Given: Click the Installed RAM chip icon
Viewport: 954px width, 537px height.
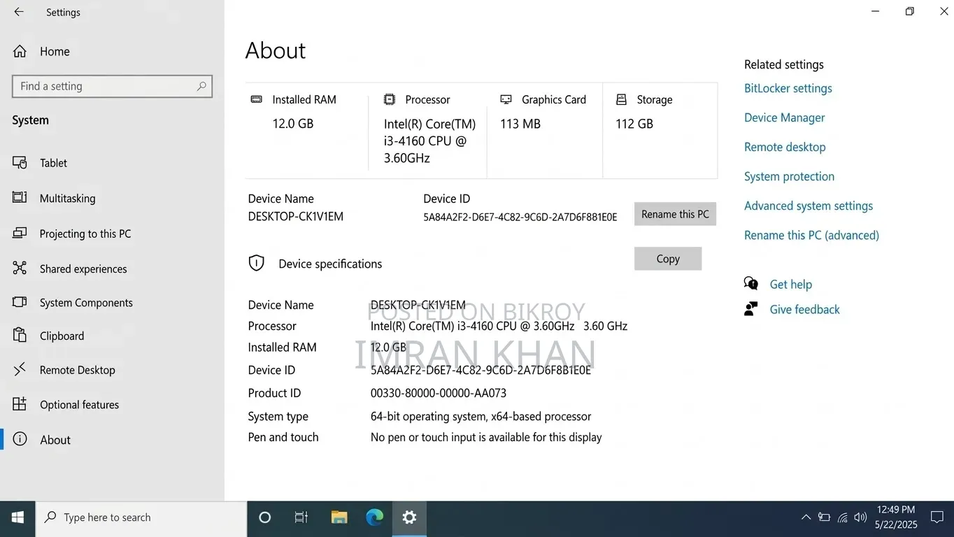Looking at the screenshot, I should [x=257, y=99].
